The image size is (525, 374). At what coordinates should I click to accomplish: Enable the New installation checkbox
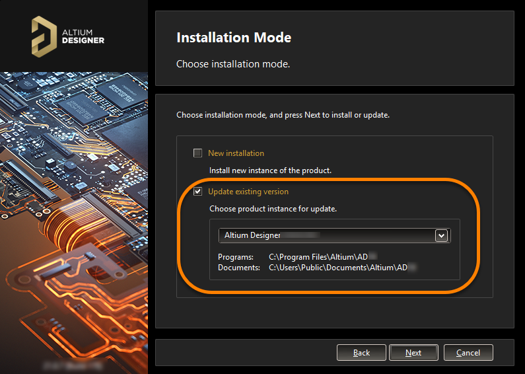pyautogui.click(x=197, y=153)
